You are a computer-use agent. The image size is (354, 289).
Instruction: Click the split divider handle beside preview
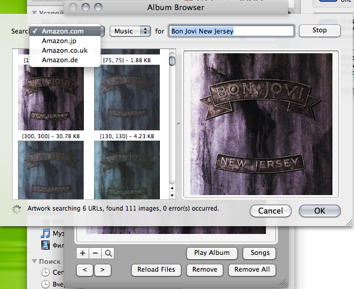tap(179, 124)
